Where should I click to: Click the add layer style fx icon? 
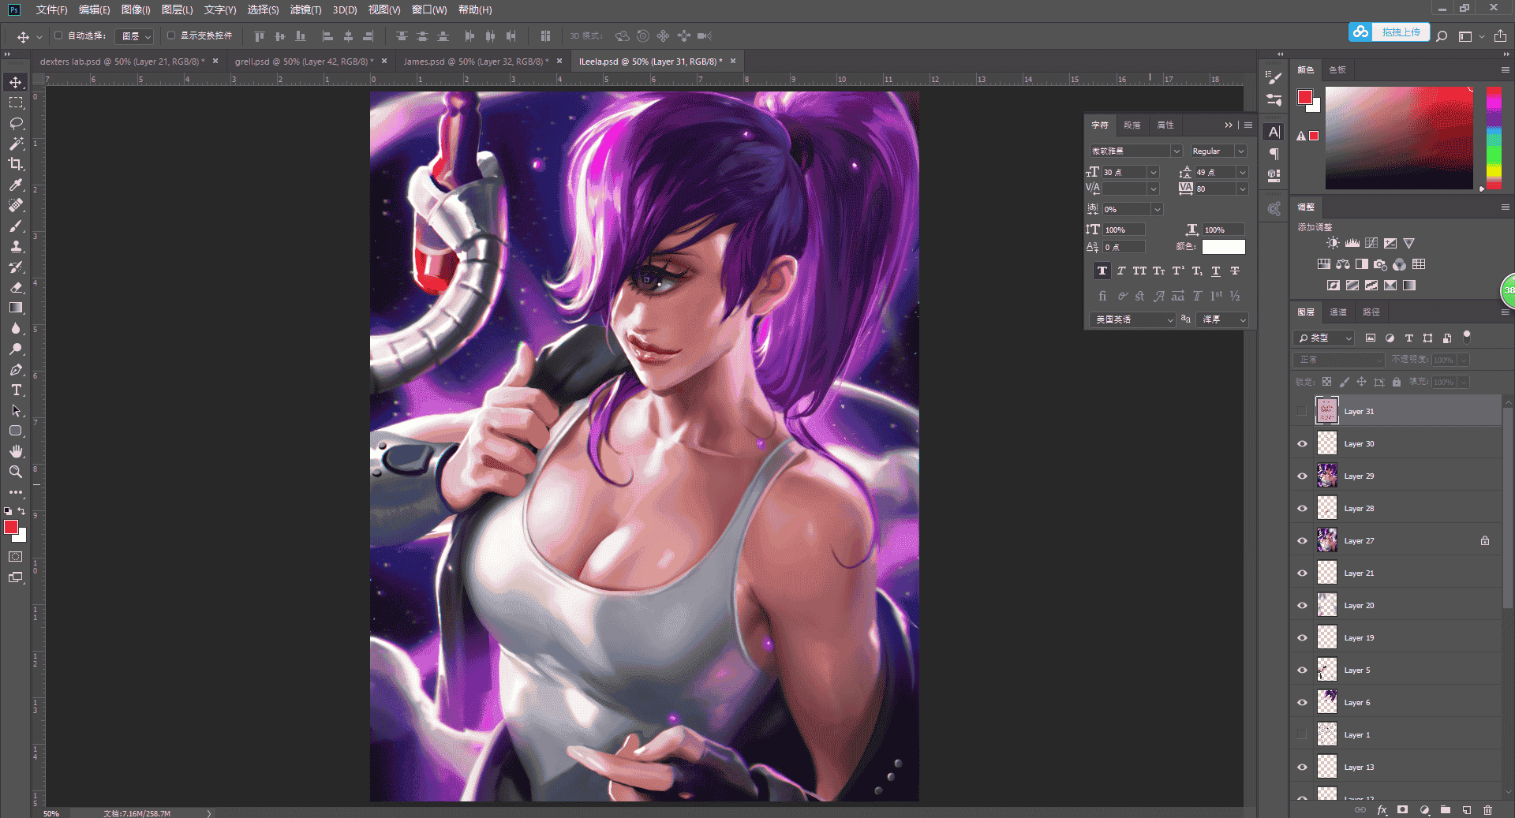[1382, 810]
